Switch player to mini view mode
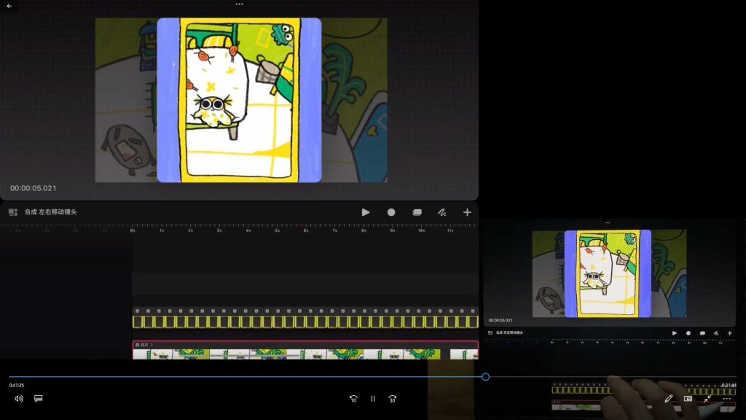 click(x=688, y=399)
